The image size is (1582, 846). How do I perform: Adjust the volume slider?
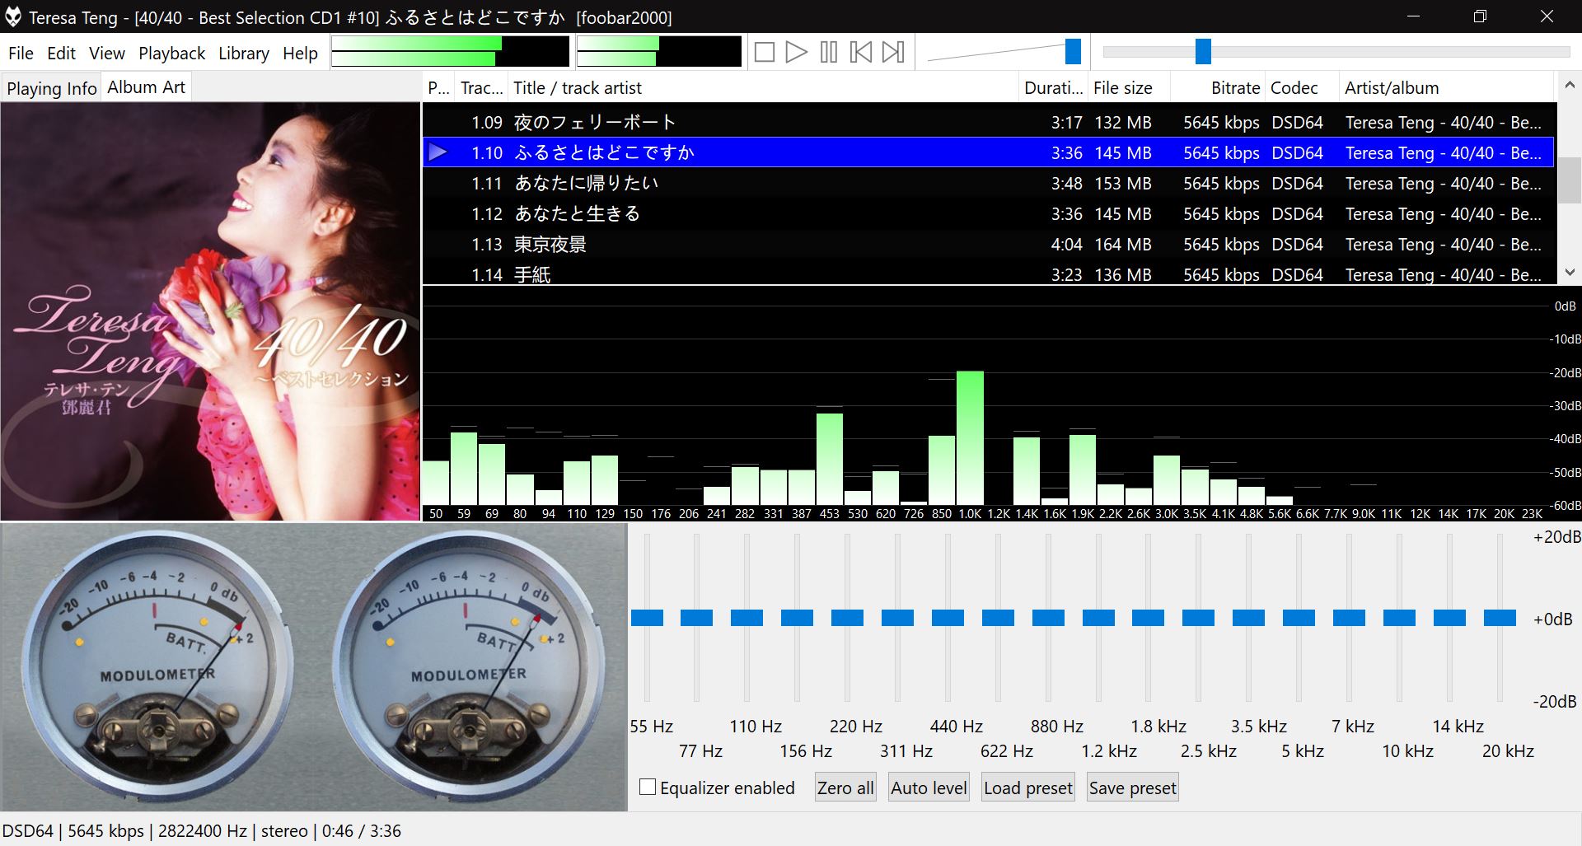click(x=1072, y=52)
